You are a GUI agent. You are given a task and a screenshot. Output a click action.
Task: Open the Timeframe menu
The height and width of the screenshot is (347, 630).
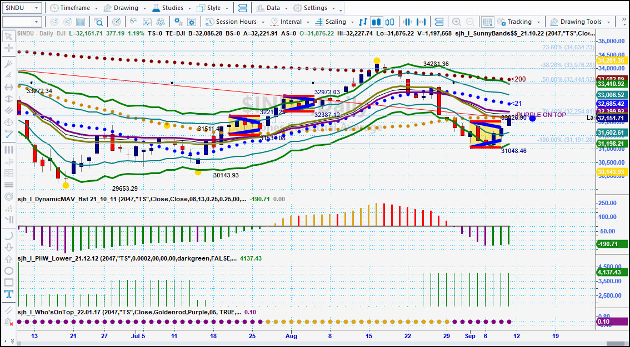(x=74, y=8)
